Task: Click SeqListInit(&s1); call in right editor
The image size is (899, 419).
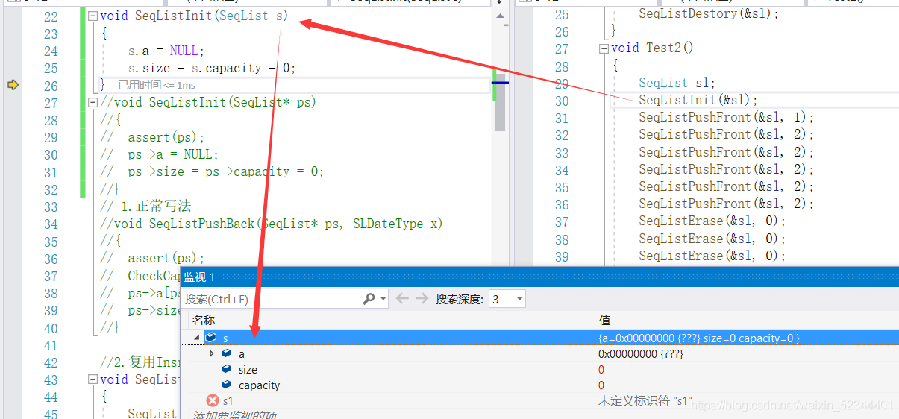Action: coord(698,100)
